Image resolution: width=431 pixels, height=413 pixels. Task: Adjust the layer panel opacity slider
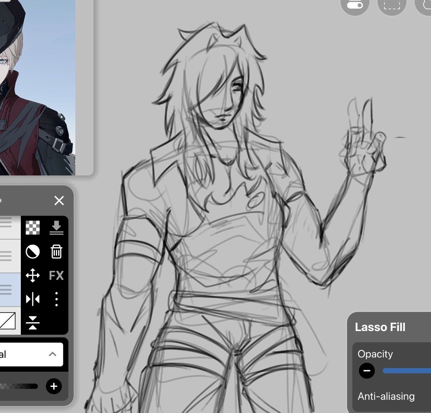19,386
